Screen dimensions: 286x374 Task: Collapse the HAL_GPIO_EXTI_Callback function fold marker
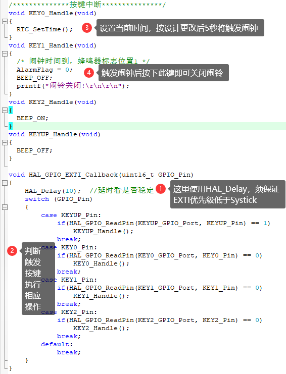5,183
